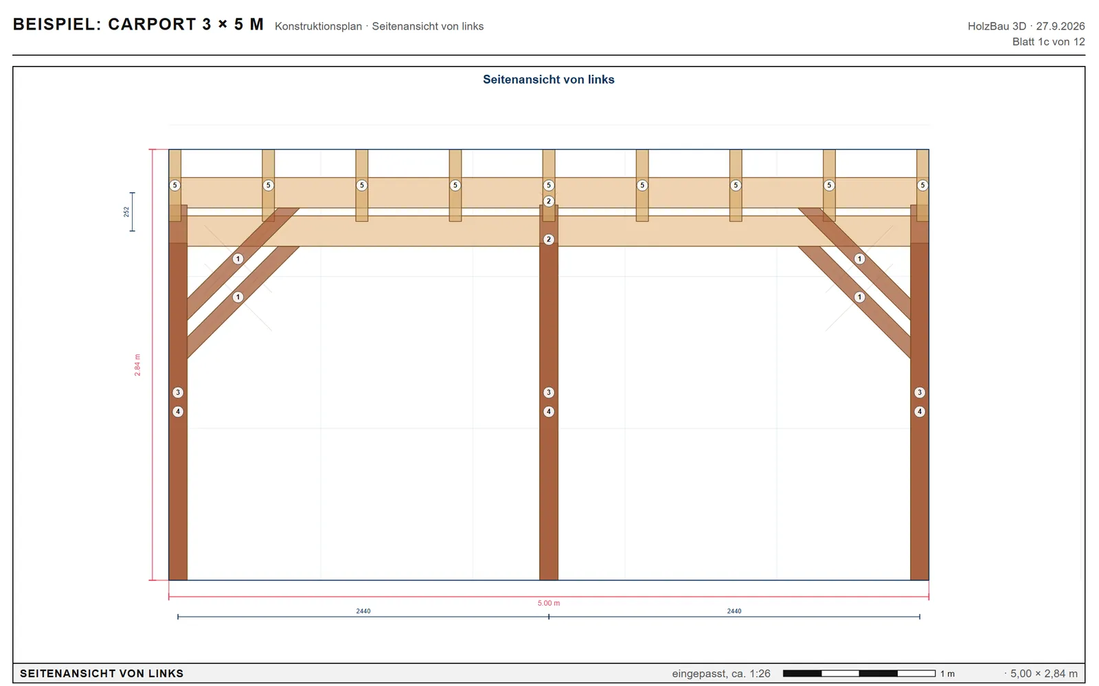Select marker 1 on the upper right brace
Screen dimensions: 1099x686
[x=859, y=259]
